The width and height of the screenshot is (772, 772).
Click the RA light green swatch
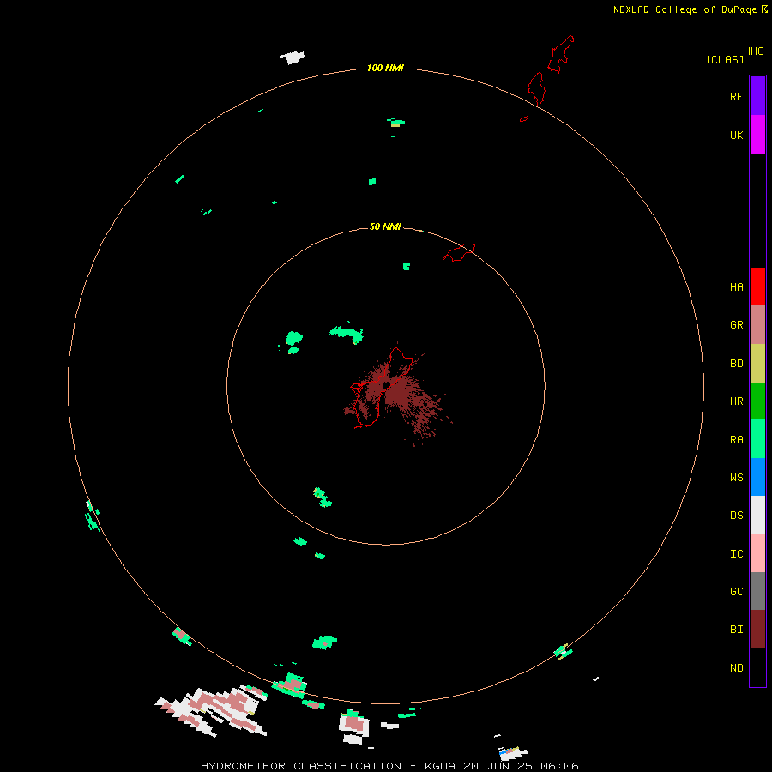pos(757,439)
